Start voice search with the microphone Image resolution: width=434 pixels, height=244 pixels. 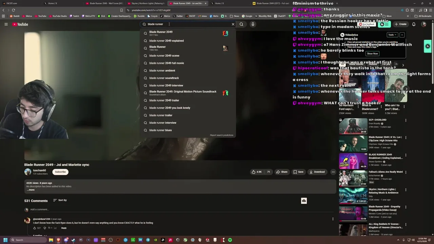click(x=253, y=24)
